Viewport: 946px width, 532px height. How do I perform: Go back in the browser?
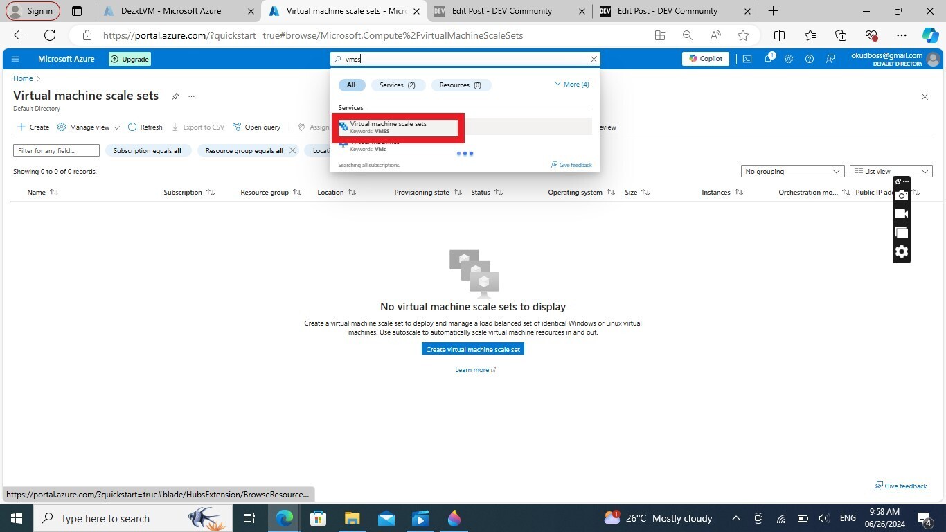tap(19, 35)
